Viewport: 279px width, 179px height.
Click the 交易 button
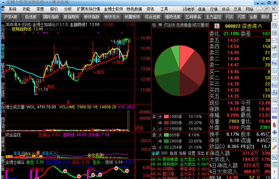[x=238, y=9]
